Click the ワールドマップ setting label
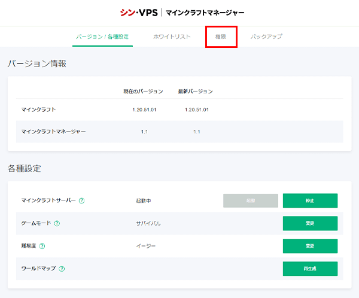The image size is (359, 298). click(38, 269)
